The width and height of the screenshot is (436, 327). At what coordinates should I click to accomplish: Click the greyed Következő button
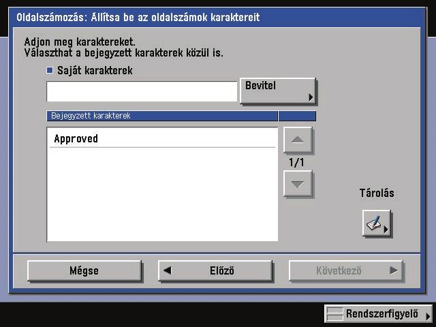(346, 270)
